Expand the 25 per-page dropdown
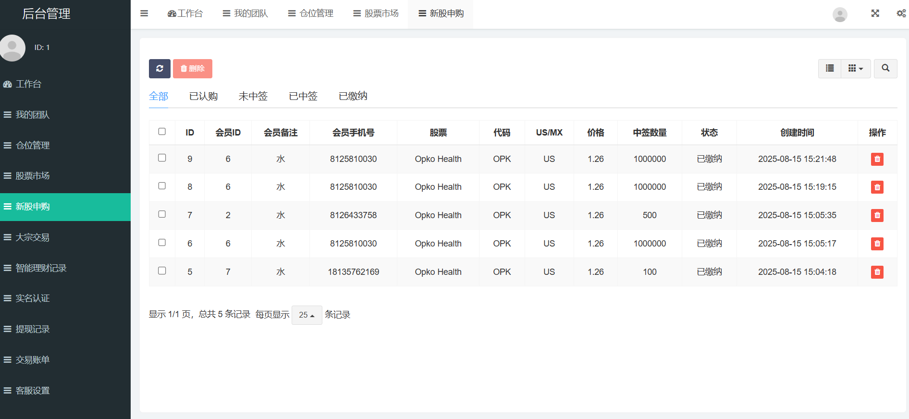Viewport: 909px width, 419px height. [307, 315]
